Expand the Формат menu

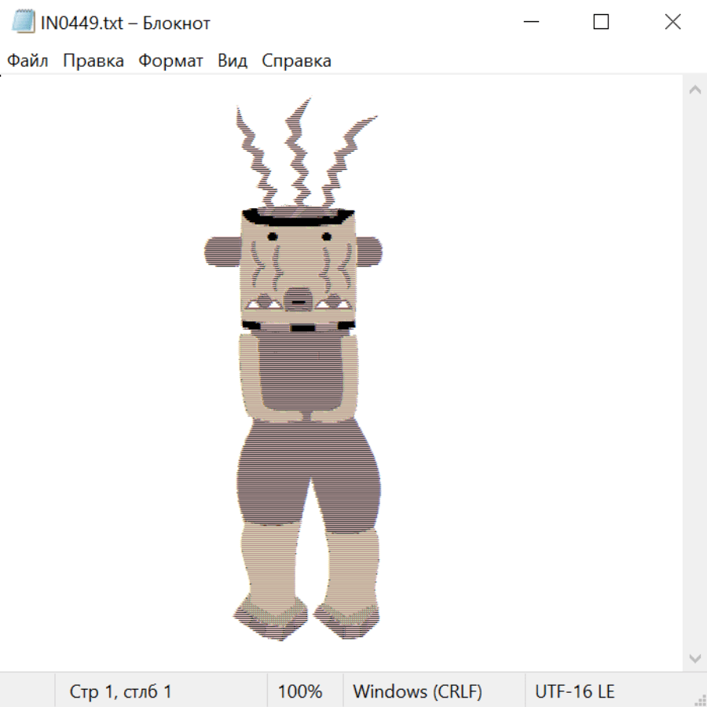(170, 61)
